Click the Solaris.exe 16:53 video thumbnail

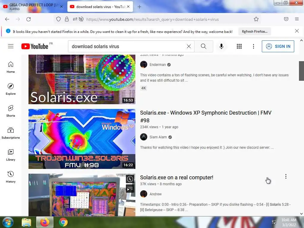82,80
